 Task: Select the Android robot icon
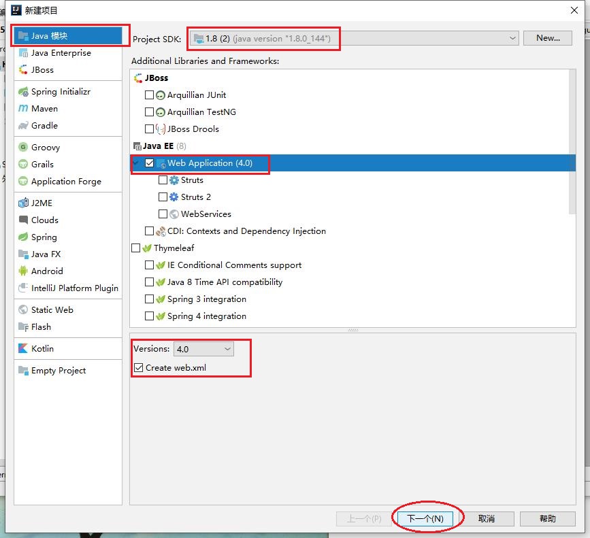23,271
